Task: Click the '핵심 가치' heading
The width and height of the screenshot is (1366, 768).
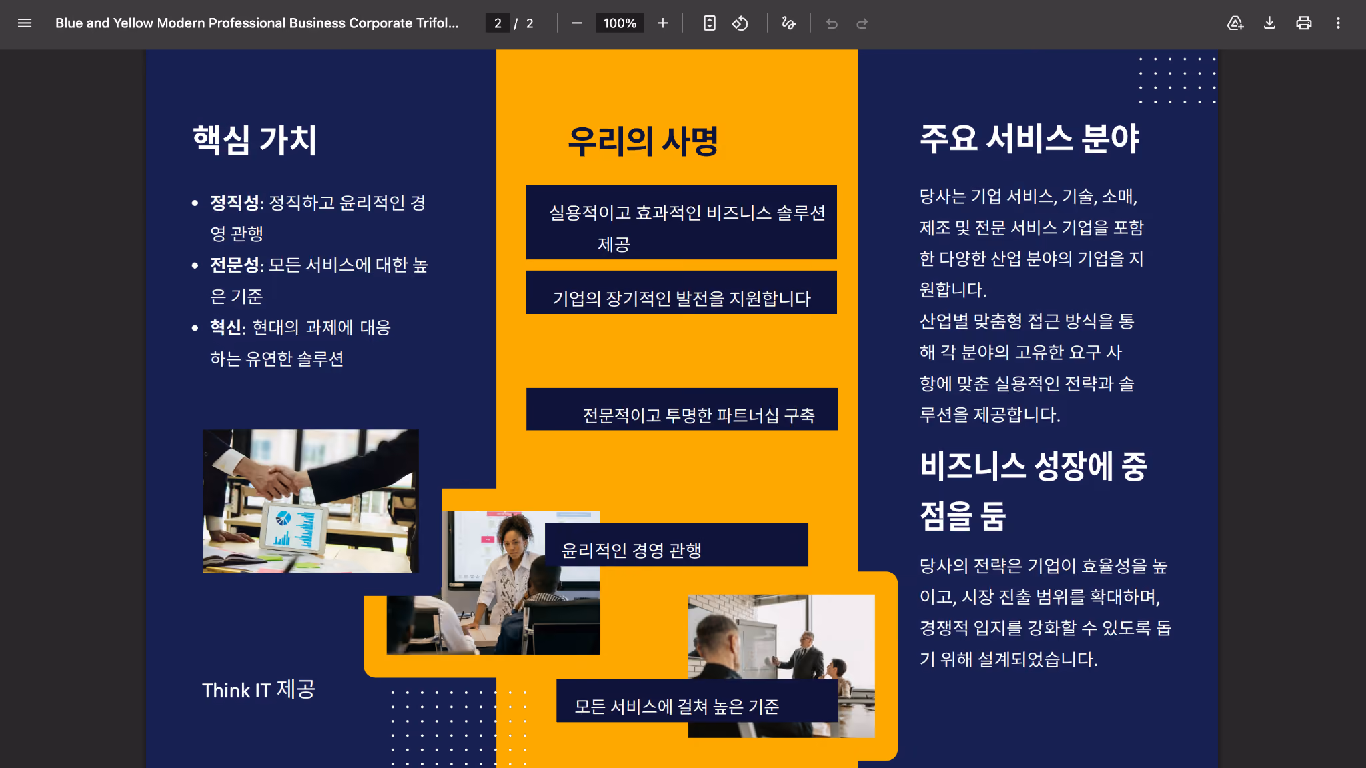Action: coord(255,140)
